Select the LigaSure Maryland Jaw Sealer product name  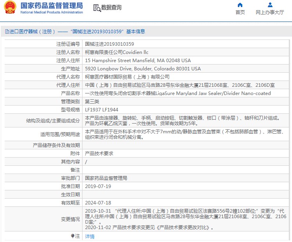(x=178, y=93)
